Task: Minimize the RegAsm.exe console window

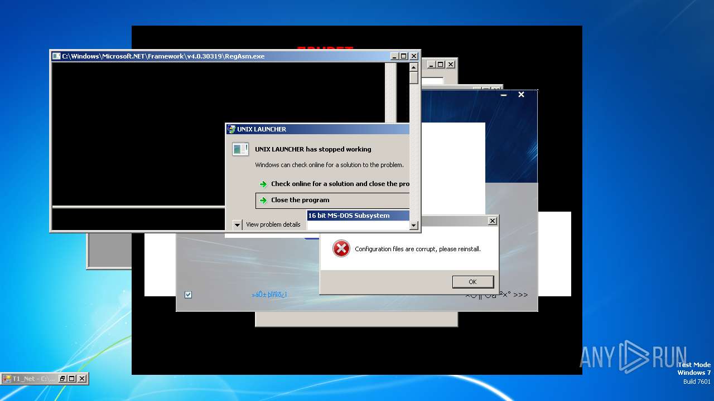Action: tap(394, 56)
